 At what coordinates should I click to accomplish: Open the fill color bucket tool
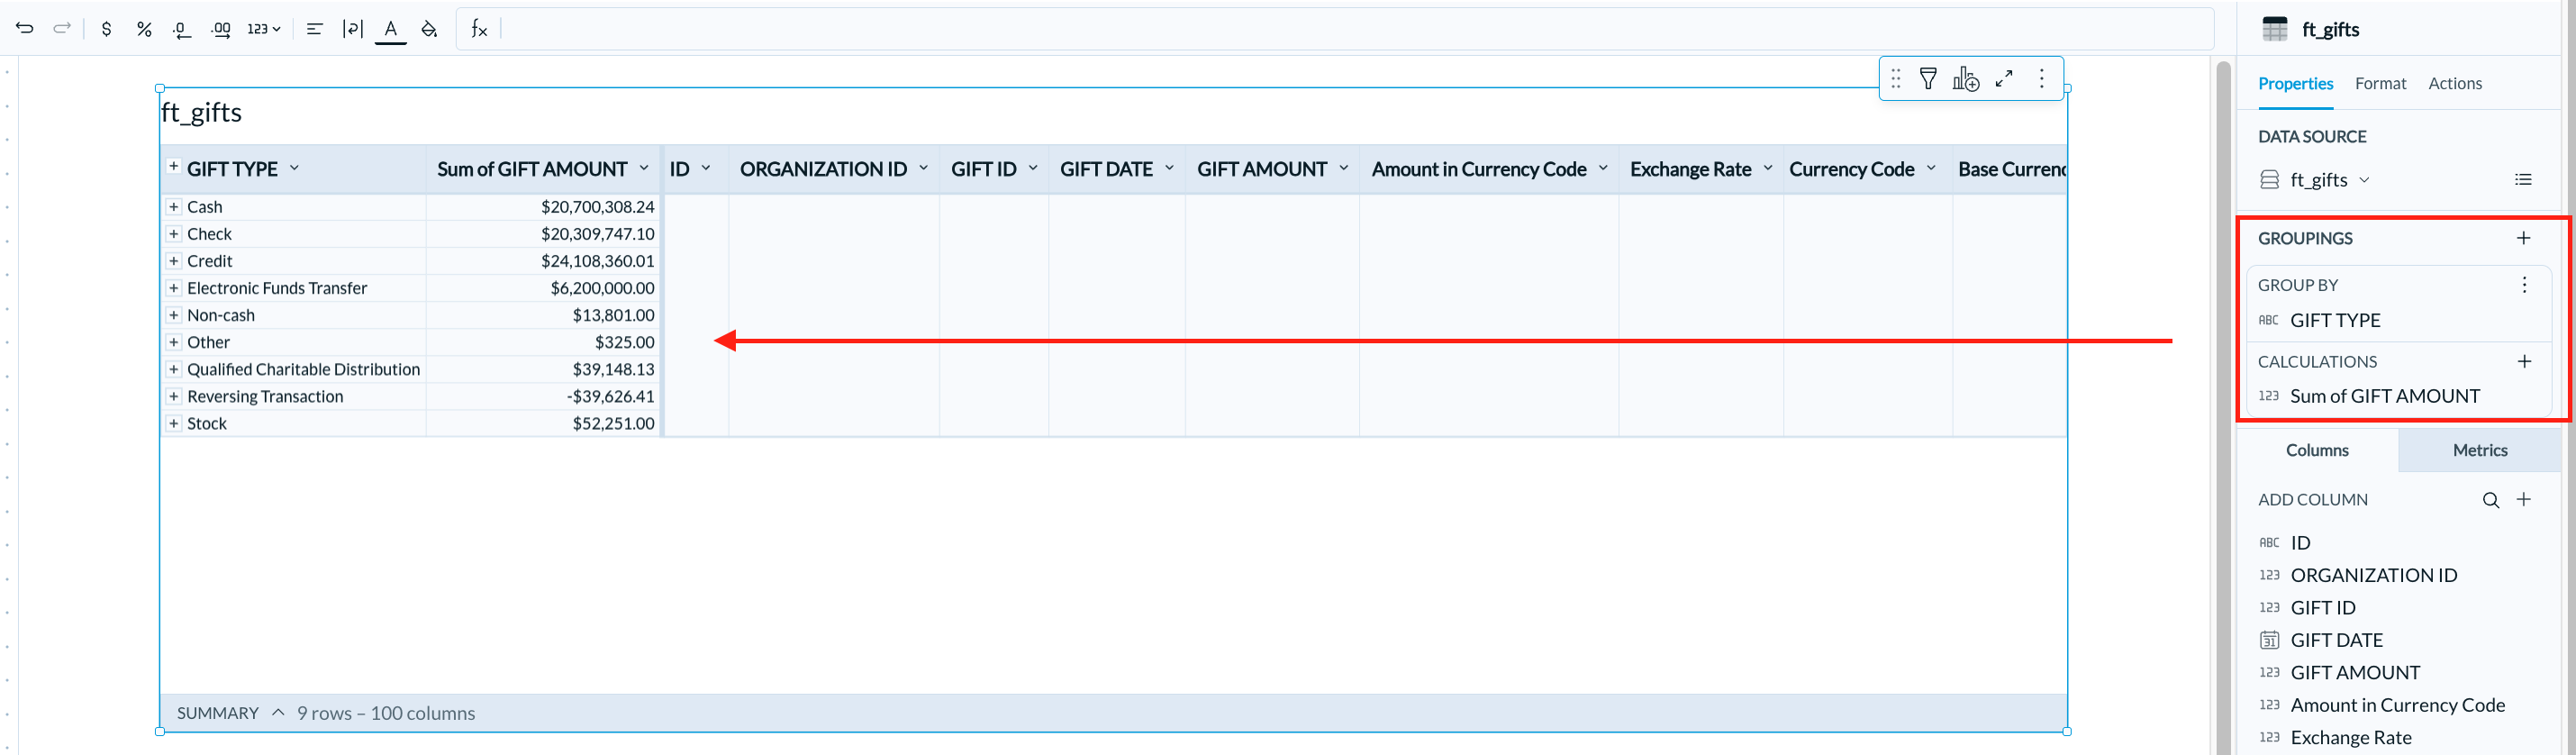[429, 29]
